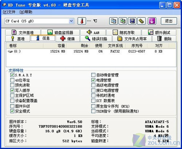Maximize the HD Tune window
The image size is (182, 149).
[170, 5]
